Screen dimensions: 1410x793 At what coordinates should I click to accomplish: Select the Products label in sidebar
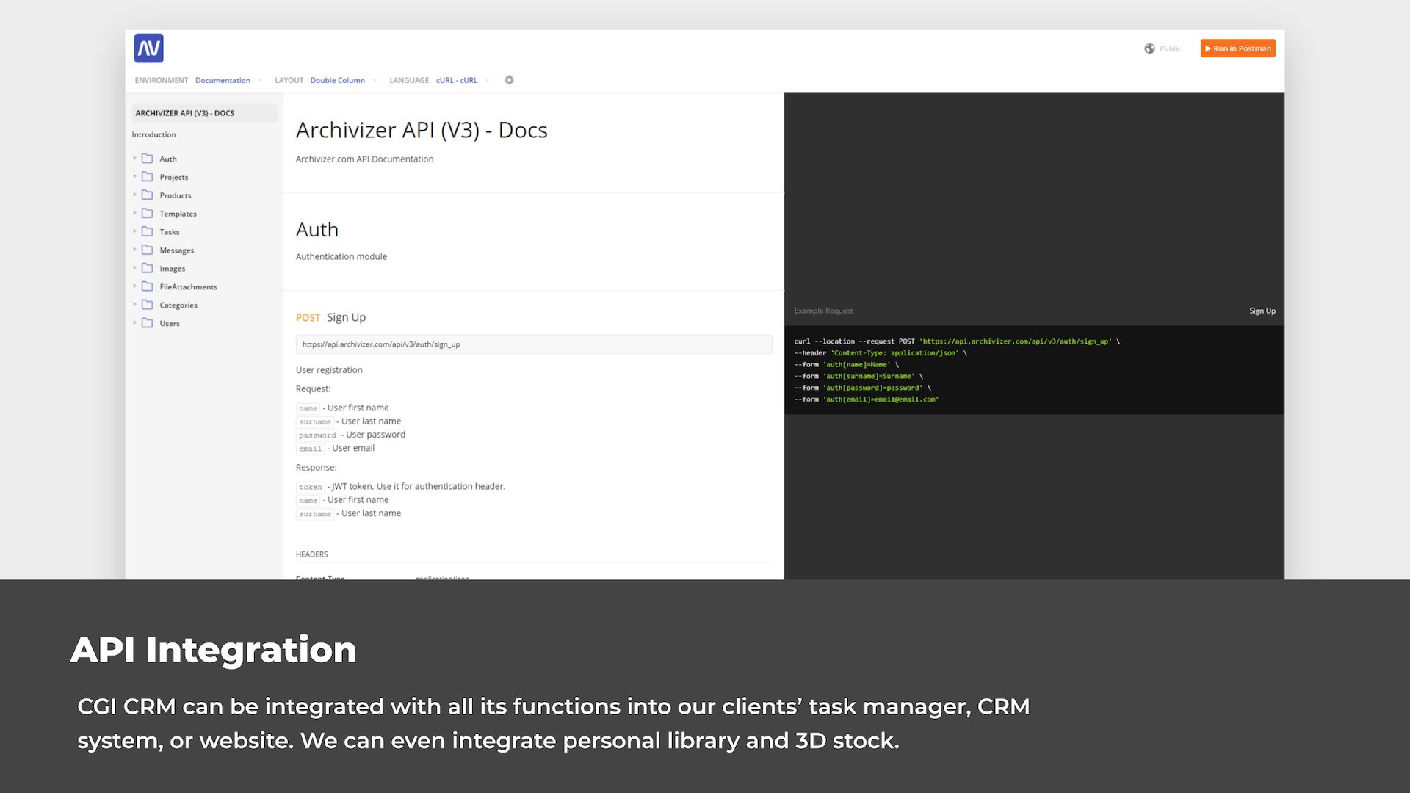click(x=176, y=195)
